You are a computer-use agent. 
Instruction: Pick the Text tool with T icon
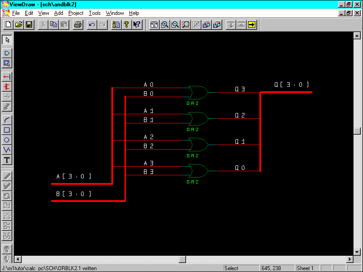[x=7, y=160]
